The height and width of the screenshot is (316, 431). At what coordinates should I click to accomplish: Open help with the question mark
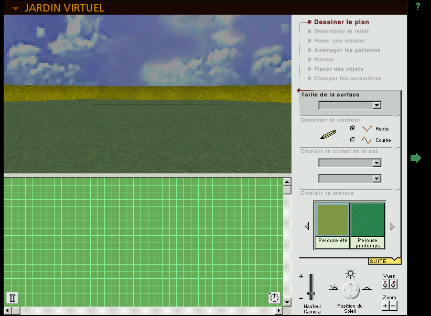(418, 7)
